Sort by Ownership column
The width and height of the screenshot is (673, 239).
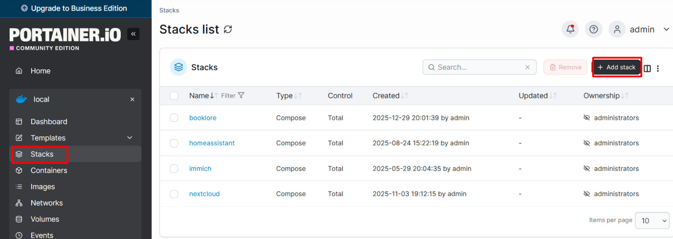[x=606, y=96]
